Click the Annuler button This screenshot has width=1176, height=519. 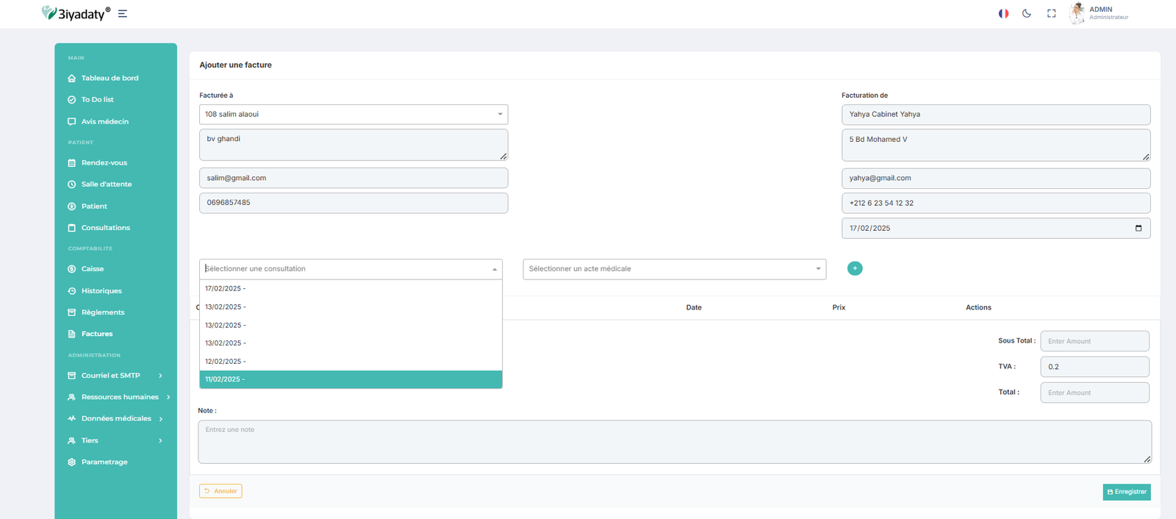[x=220, y=491]
